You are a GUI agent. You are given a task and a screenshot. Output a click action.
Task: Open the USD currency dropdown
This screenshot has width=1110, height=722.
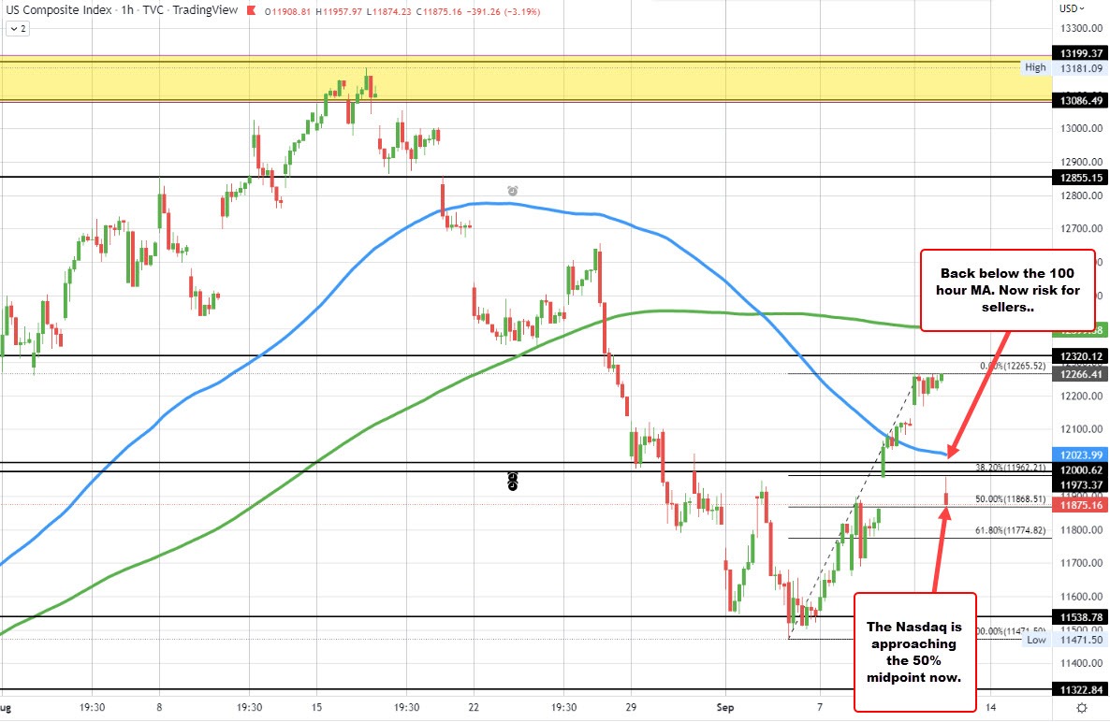point(1072,8)
